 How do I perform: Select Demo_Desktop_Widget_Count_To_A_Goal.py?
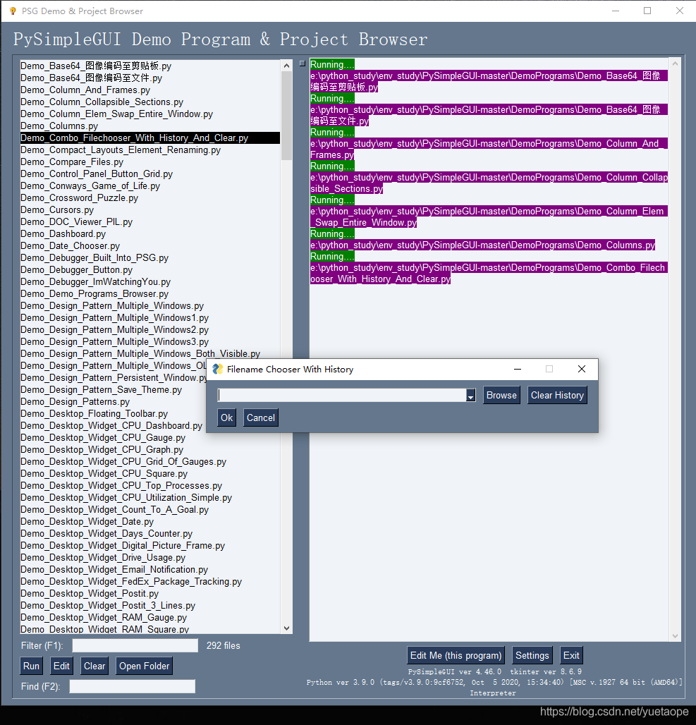point(149,510)
